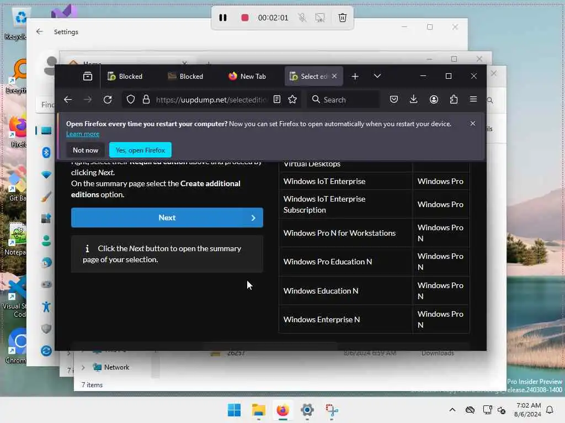Open the clock showing 7:02 AM
Screen dimensions: 565x423
click(x=527, y=410)
